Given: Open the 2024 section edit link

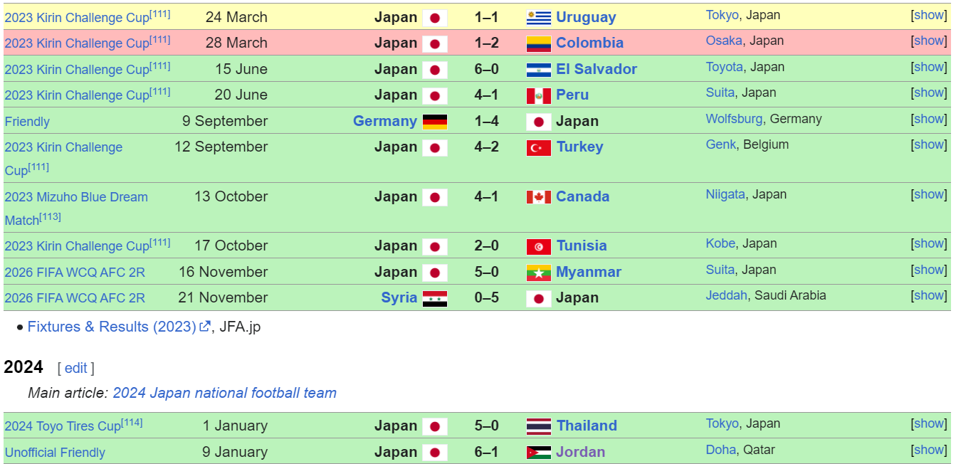Looking at the screenshot, I should point(75,368).
